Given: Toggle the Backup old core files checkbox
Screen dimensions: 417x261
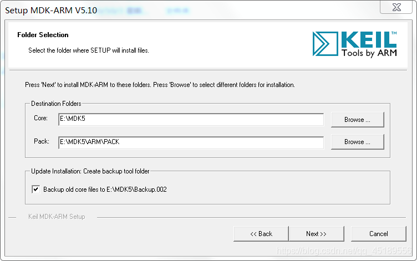Looking at the screenshot, I should pyautogui.click(x=36, y=189).
